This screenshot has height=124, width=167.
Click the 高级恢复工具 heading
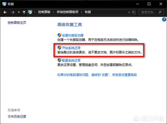pos(70,25)
